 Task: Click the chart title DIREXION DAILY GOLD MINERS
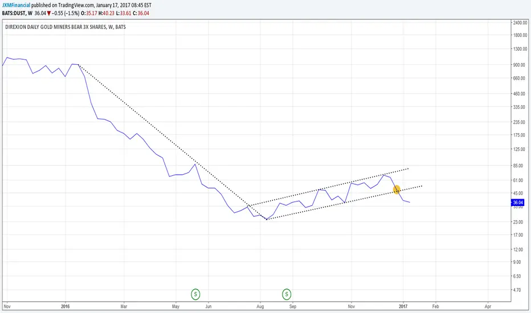point(66,27)
